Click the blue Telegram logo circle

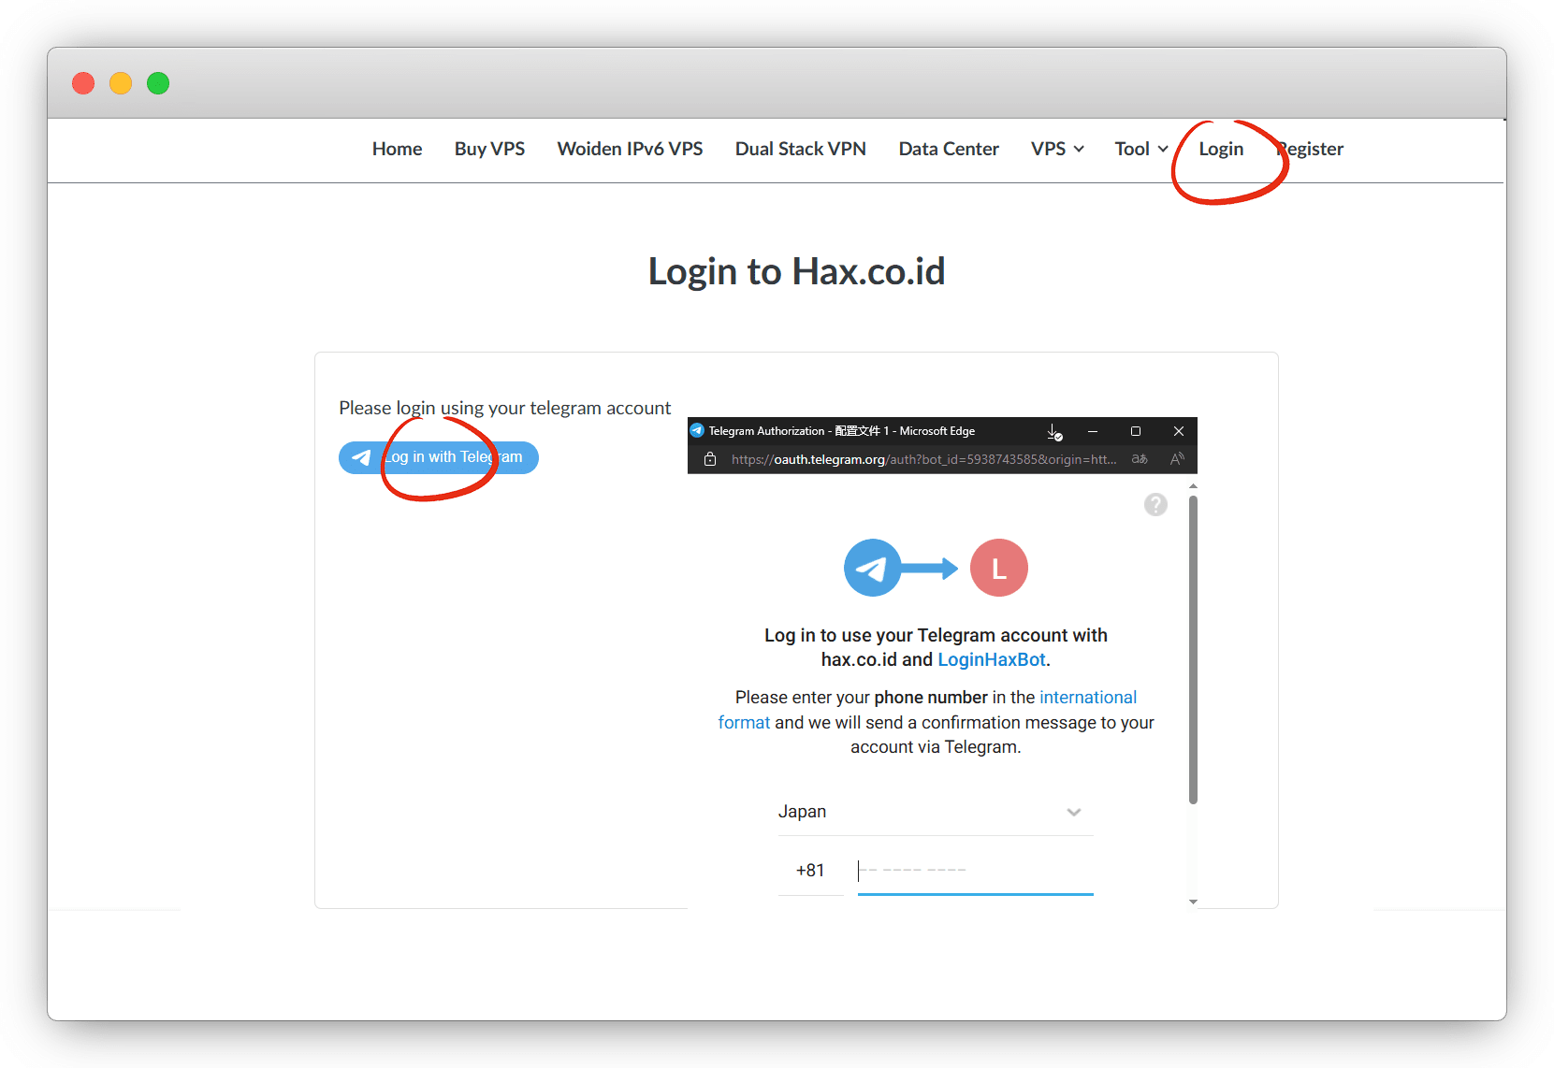click(872, 568)
